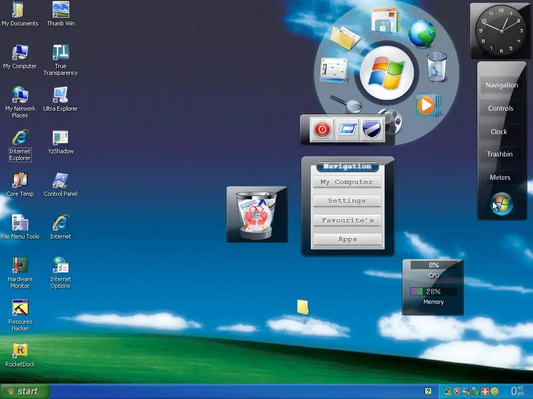This screenshot has width=533, height=399.
Task: Select the folder named h on desktop
Action: [x=303, y=312]
